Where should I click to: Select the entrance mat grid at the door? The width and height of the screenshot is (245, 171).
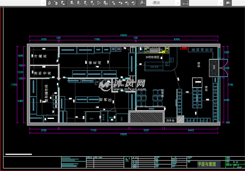click(214, 68)
